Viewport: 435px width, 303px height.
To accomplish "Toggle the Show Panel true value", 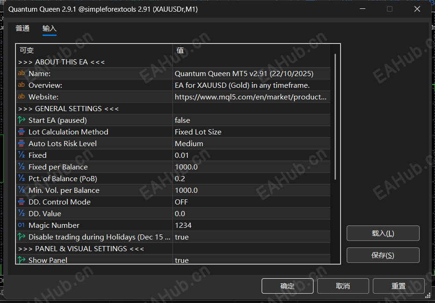I will tap(251, 260).
